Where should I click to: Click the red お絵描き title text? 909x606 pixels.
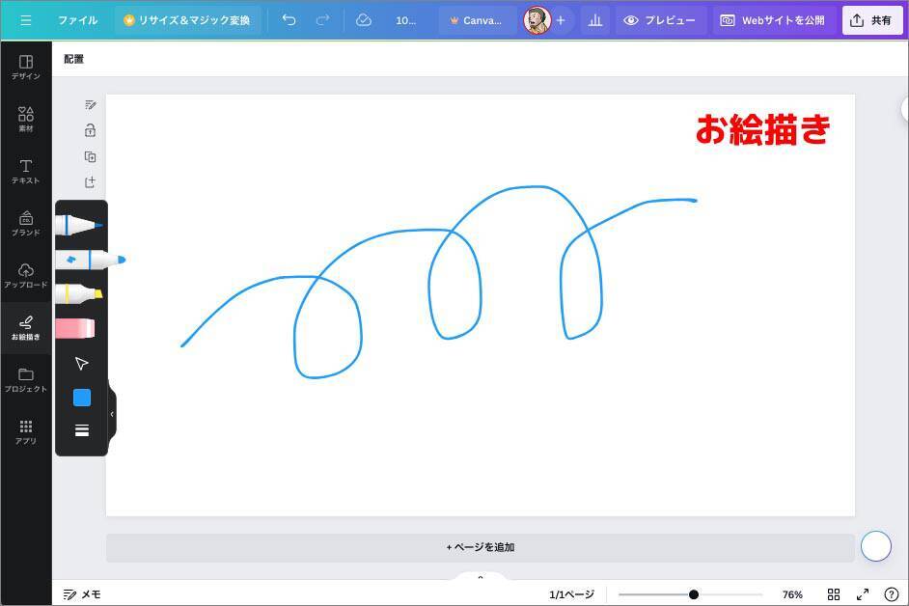762,129
